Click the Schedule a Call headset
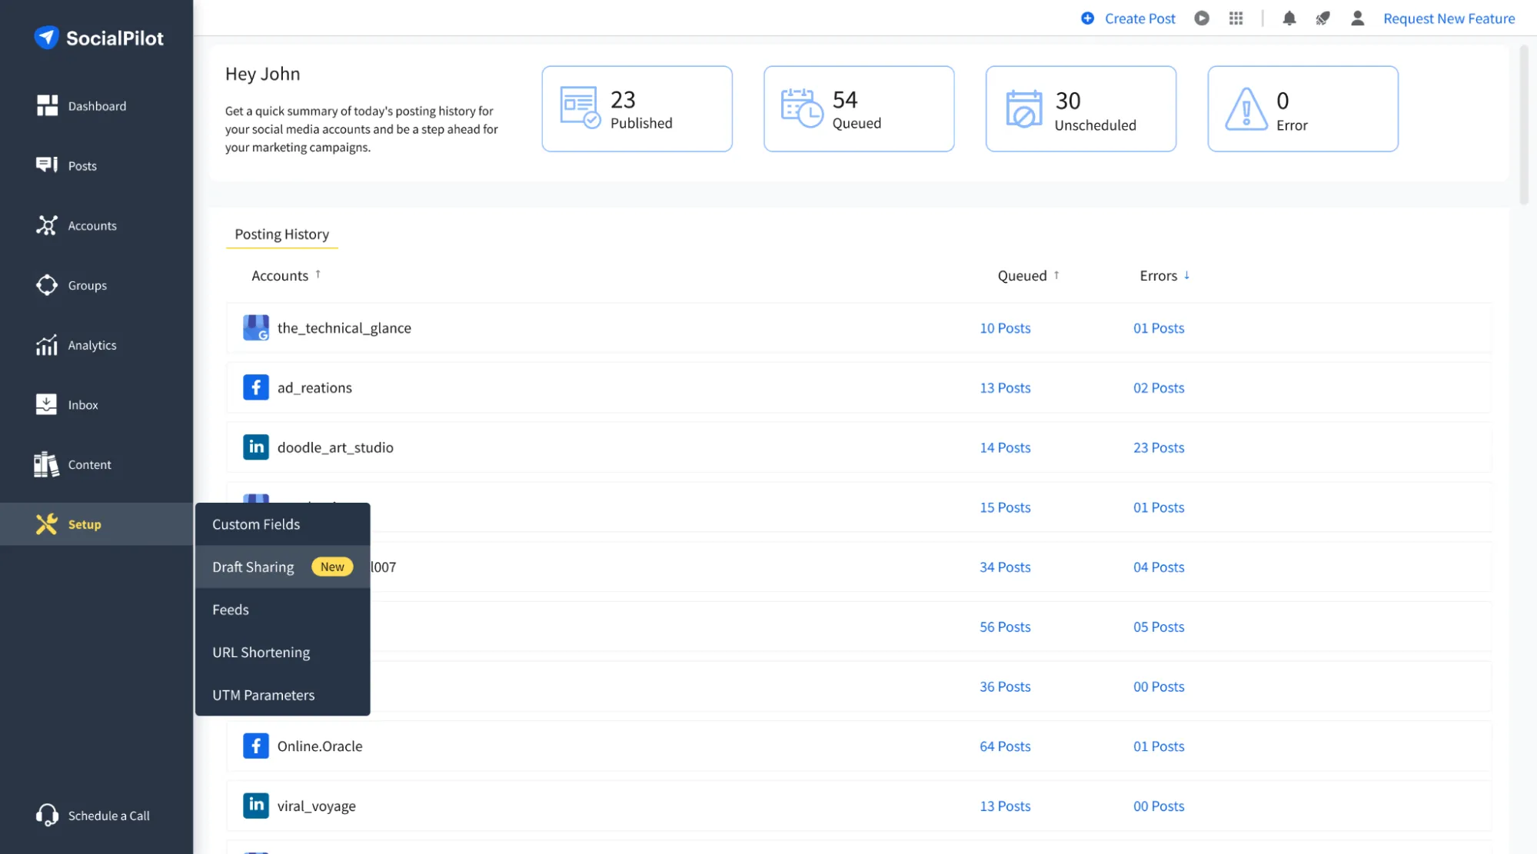Viewport: 1537px width, 854px height. point(48,815)
